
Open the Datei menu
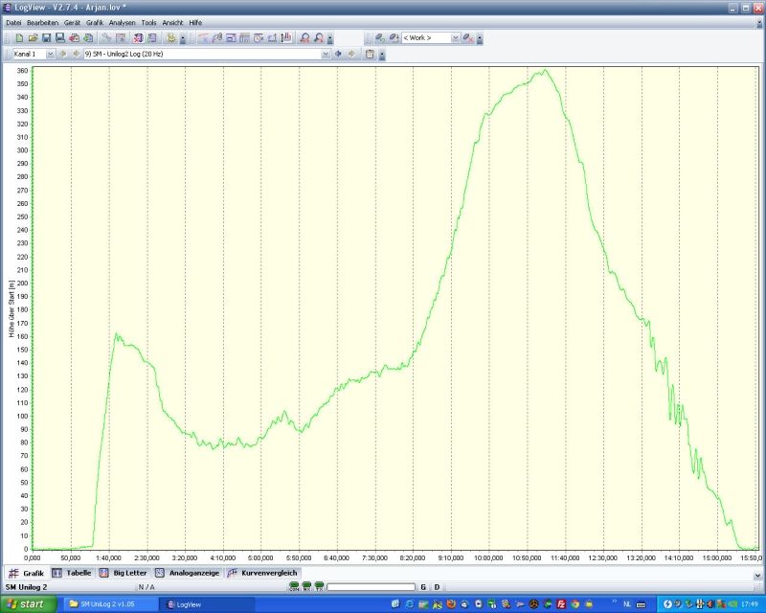(13, 22)
